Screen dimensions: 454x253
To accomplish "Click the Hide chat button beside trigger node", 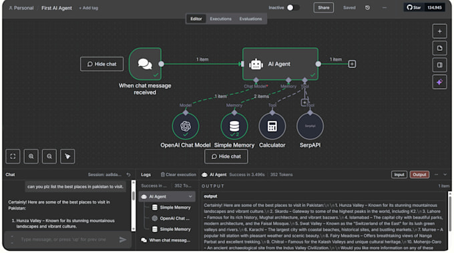I will 101,64.
